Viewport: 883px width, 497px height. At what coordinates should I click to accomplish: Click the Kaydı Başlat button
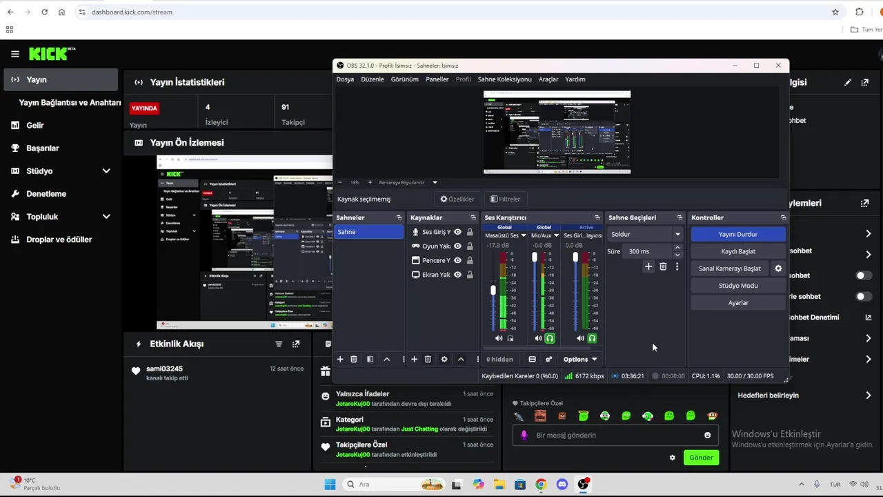click(738, 251)
